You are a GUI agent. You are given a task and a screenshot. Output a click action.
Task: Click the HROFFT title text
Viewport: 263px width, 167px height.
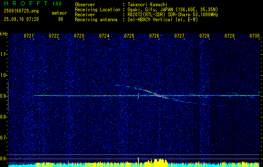click(26, 3)
